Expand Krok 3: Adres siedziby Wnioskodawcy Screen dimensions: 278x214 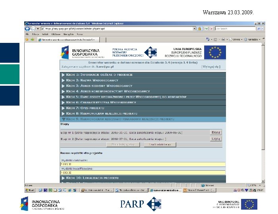[x=143, y=86]
